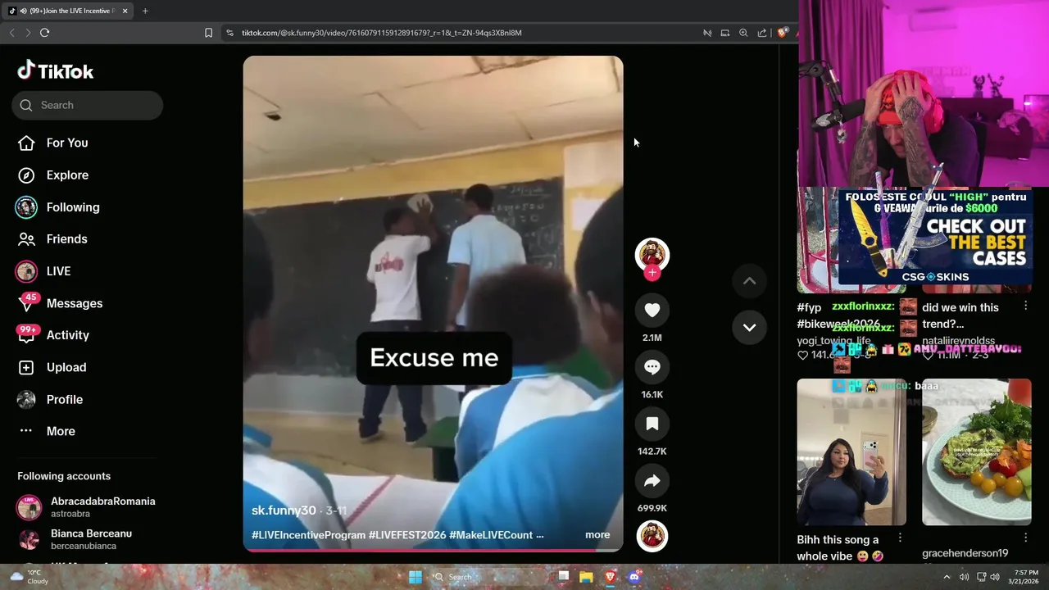Viewport: 1049px width, 590px height.
Task: Open sound disc avatar below share count
Action: [652, 536]
